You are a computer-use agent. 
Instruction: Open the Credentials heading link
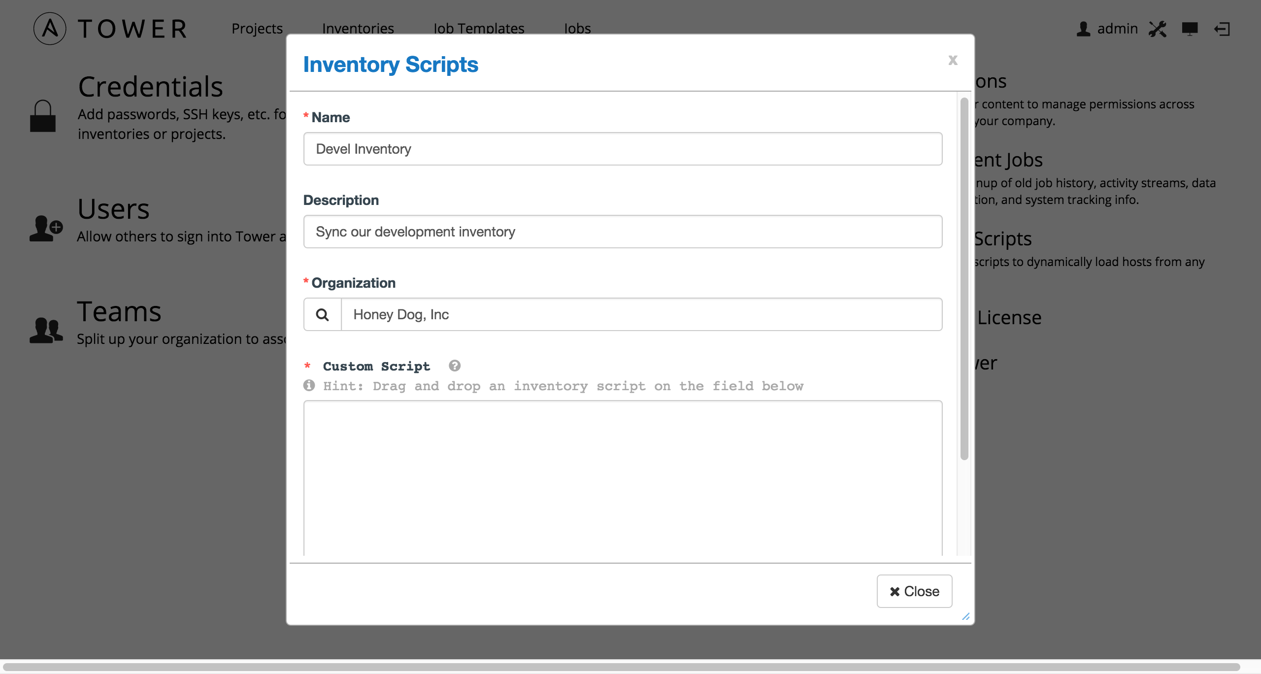[151, 87]
